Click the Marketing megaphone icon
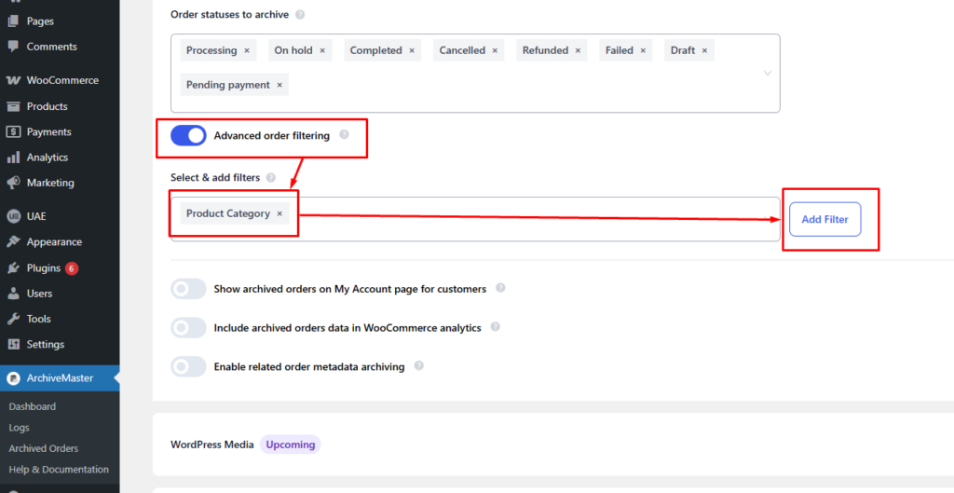 click(x=13, y=183)
